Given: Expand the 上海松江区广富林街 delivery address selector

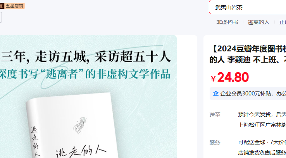Looking at the screenshot, I should [262, 125].
